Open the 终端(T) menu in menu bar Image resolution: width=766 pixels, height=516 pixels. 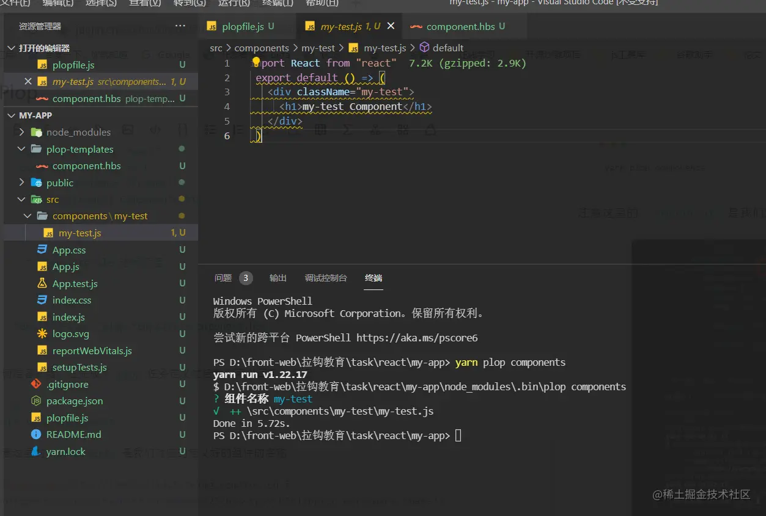[x=278, y=3]
